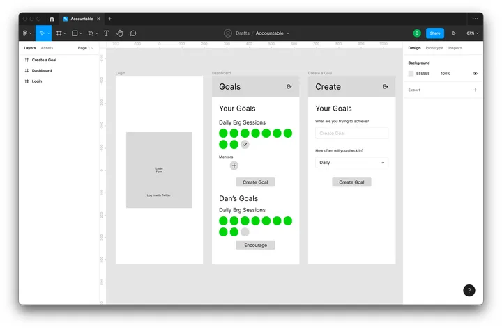Select the Pen tool

(91, 33)
